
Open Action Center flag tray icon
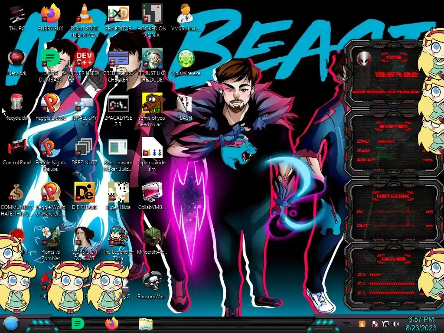click(x=375, y=324)
